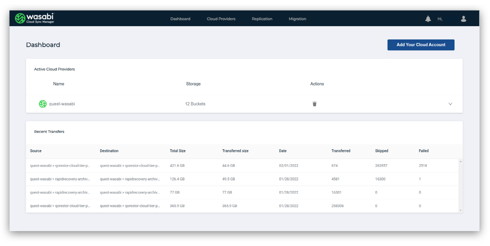Click the Wasabi Cloud Sync Manager logo
Image resolution: width=490 pixels, height=246 pixels.
[x=34, y=18]
